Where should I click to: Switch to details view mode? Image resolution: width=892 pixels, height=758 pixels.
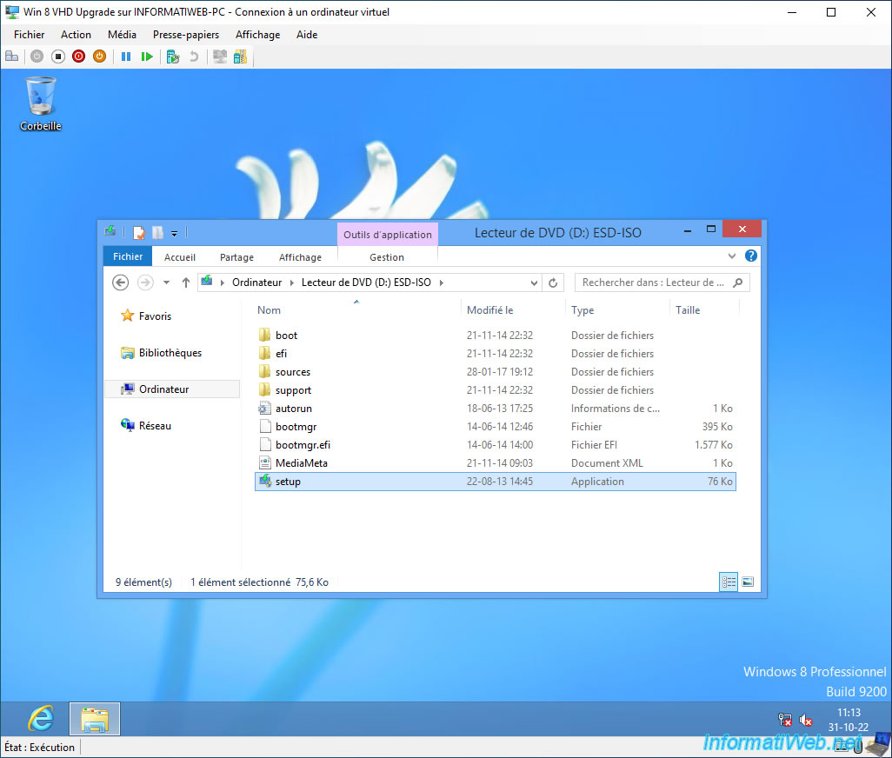coord(729,582)
